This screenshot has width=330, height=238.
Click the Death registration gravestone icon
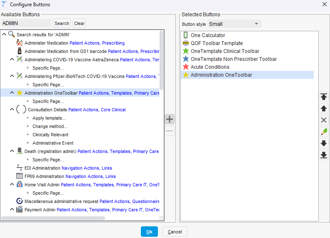tap(20, 151)
